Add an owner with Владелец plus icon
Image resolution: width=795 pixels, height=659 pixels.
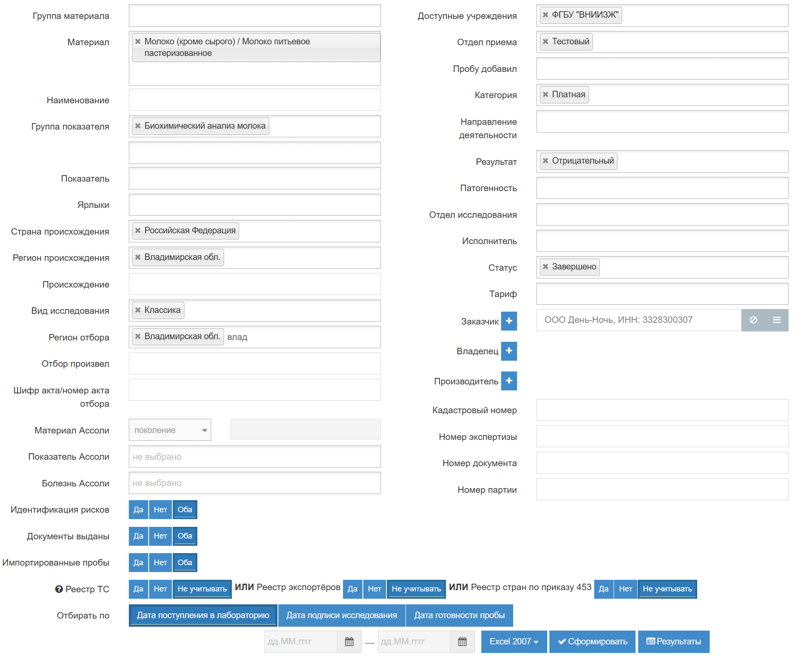509,351
